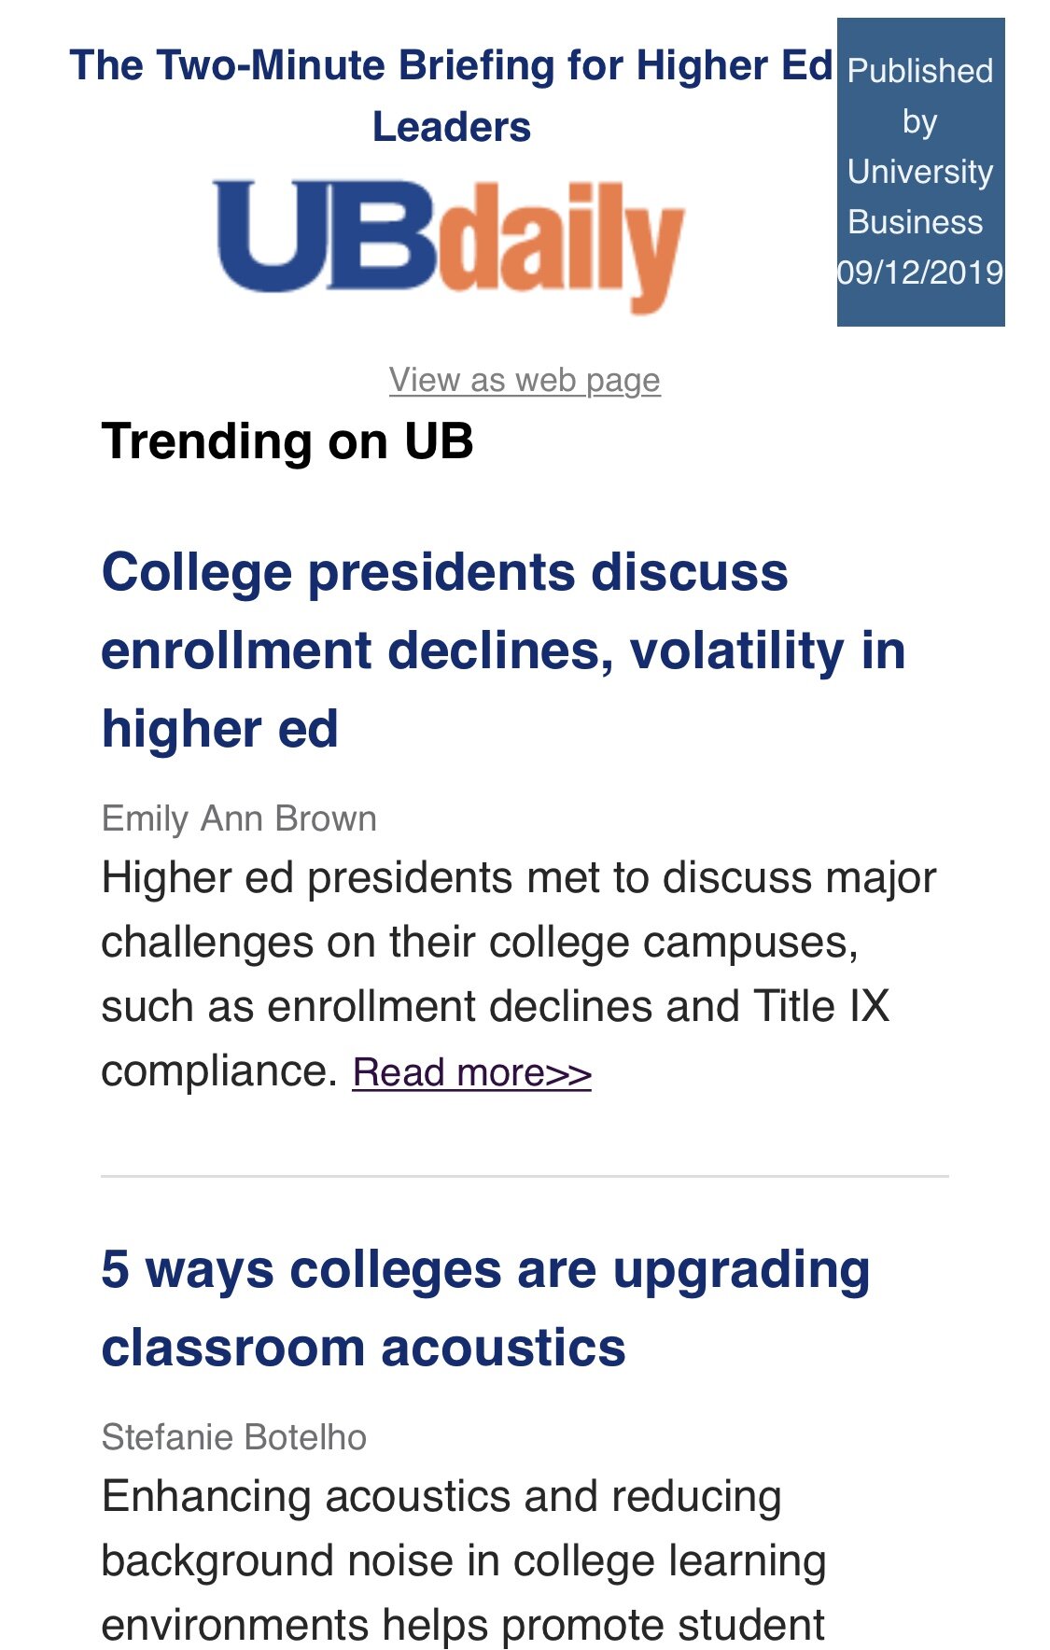Click the gray divider line between articles
Image resolution: width=1050 pixels, height=1650 pixels.
(525, 1176)
